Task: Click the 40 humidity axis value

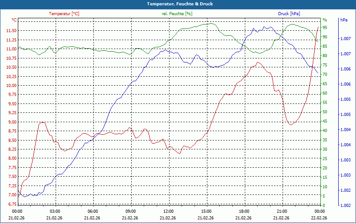Action: click(325, 130)
